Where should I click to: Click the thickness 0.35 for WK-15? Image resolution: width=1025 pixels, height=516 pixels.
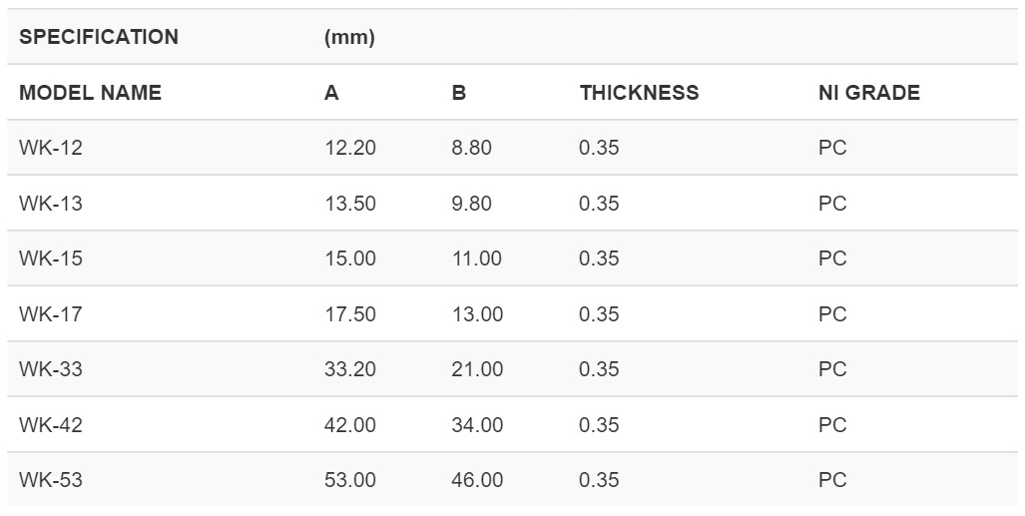[x=599, y=258]
